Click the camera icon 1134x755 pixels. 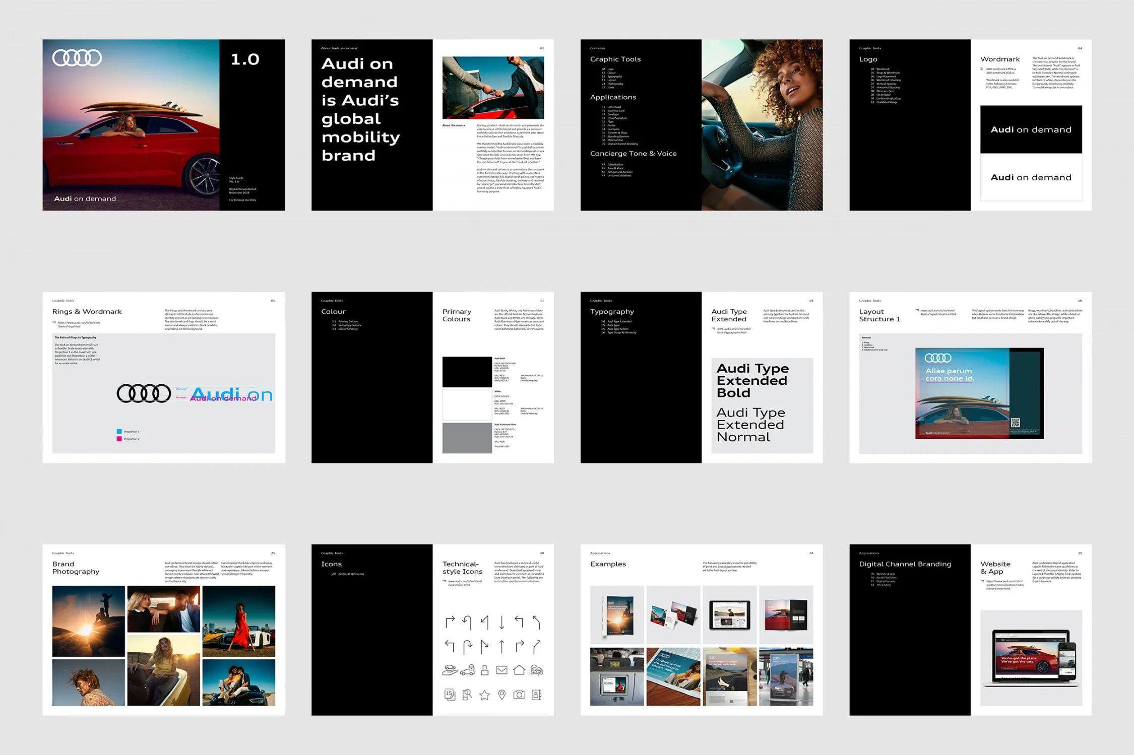click(519, 695)
